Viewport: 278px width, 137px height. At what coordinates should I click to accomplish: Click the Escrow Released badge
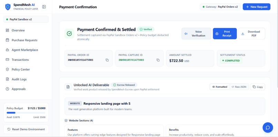[124, 85]
